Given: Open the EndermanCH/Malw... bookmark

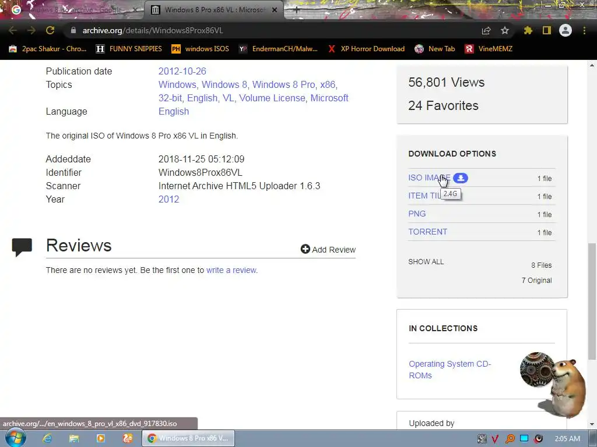Looking at the screenshot, I should pos(278,49).
